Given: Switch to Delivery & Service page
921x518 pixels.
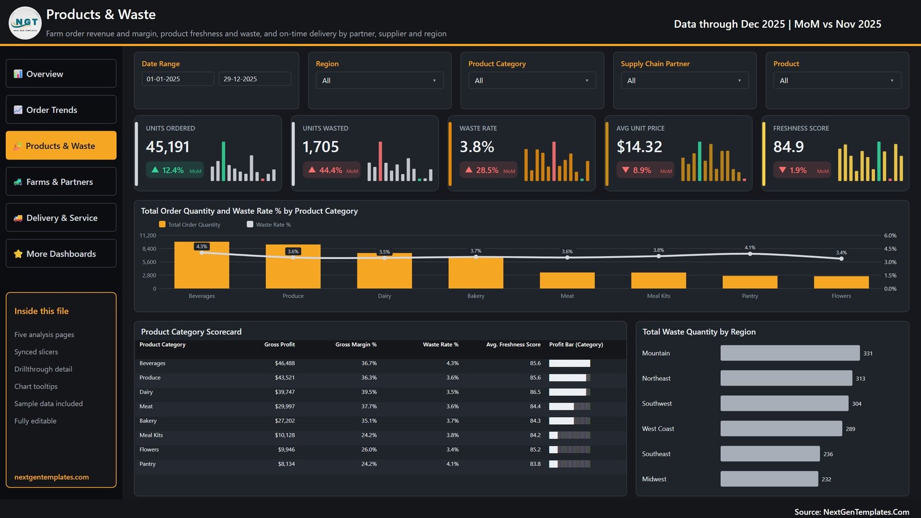Looking at the screenshot, I should pyautogui.click(x=61, y=218).
